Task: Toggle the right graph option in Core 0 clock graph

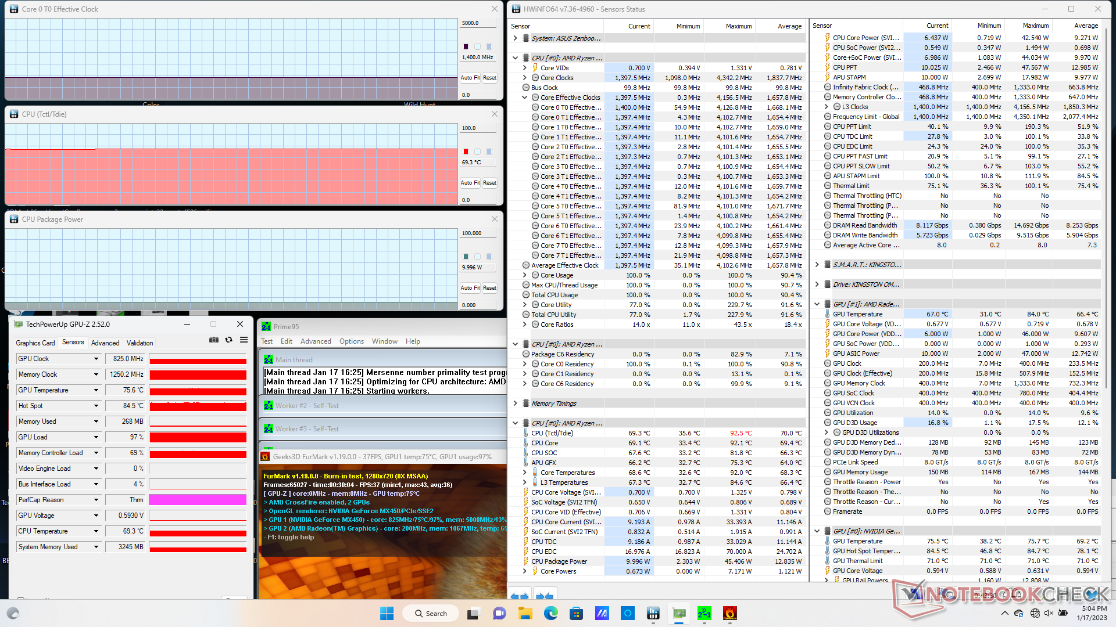Action: pyautogui.click(x=489, y=46)
